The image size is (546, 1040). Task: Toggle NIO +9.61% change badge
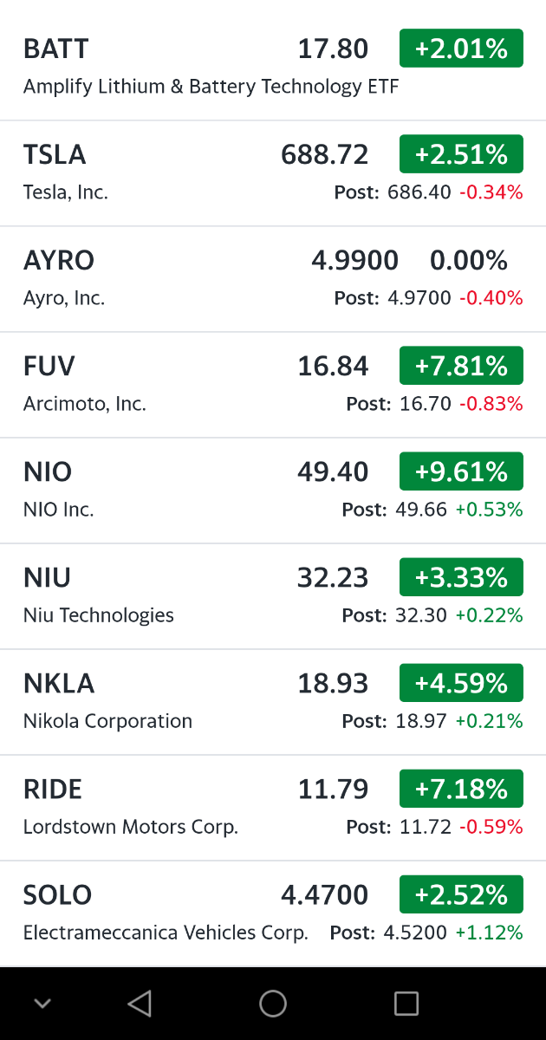coord(461,471)
